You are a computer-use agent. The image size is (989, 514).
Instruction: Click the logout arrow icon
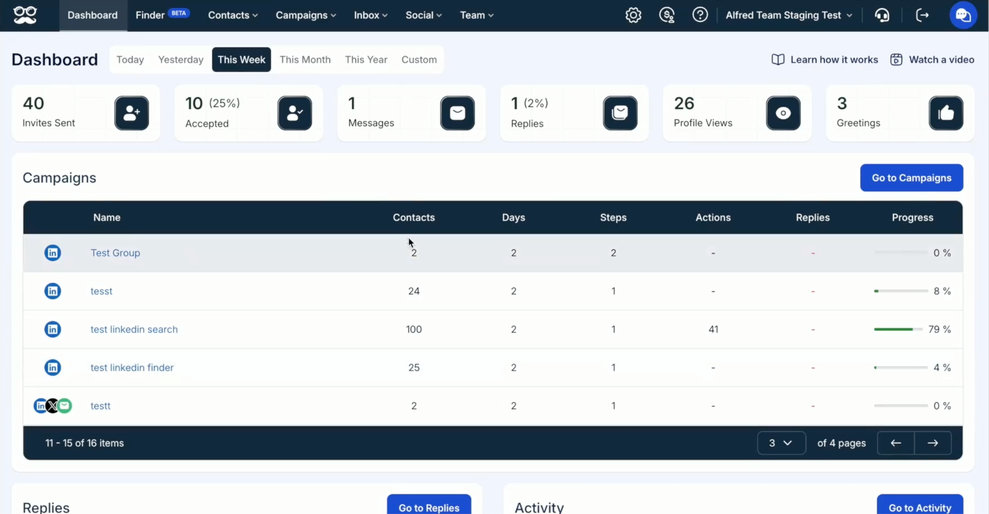(x=923, y=15)
